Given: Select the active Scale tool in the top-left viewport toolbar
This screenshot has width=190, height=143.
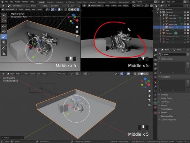Looking at the screenshot, I should coord(4,37).
